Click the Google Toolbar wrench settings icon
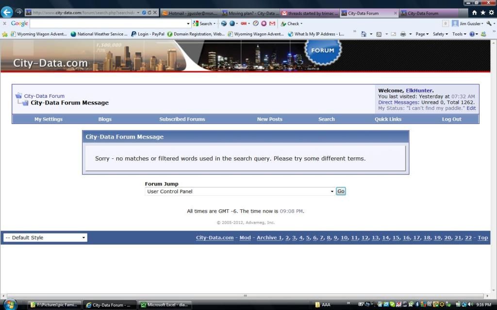The height and width of the screenshot is (310, 497). pos(489,23)
